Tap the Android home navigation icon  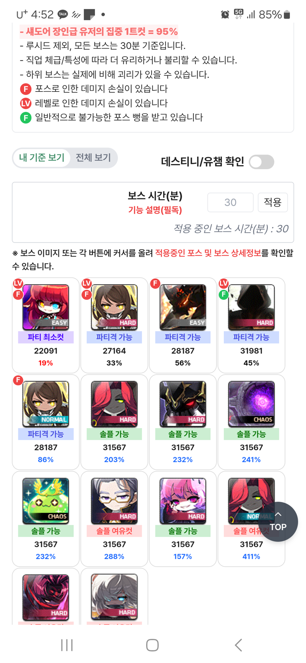(x=152, y=645)
